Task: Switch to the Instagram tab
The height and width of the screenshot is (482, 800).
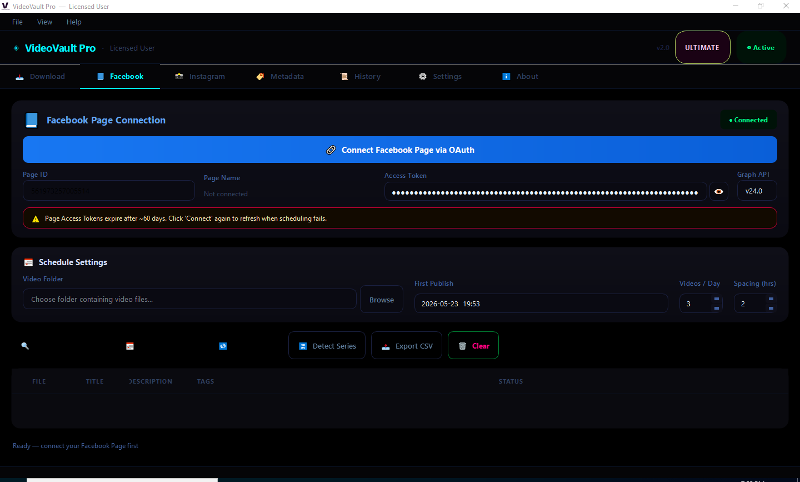Action: click(200, 77)
